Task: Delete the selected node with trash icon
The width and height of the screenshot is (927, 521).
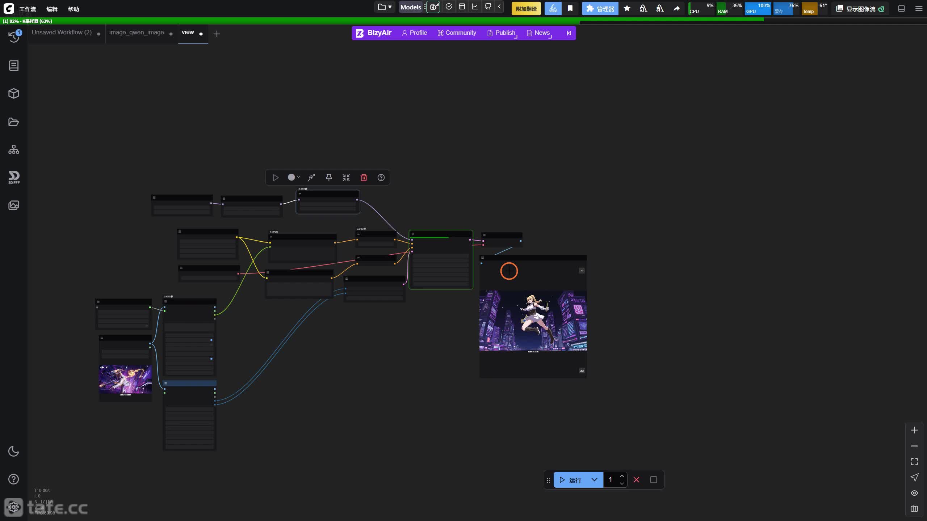Action: 364,178
